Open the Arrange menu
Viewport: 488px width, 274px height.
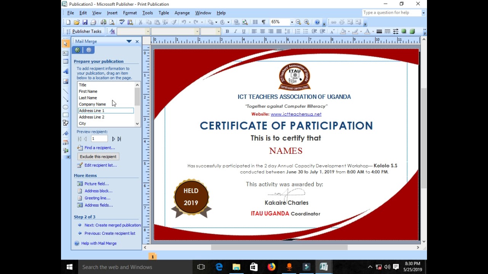[182, 13]
